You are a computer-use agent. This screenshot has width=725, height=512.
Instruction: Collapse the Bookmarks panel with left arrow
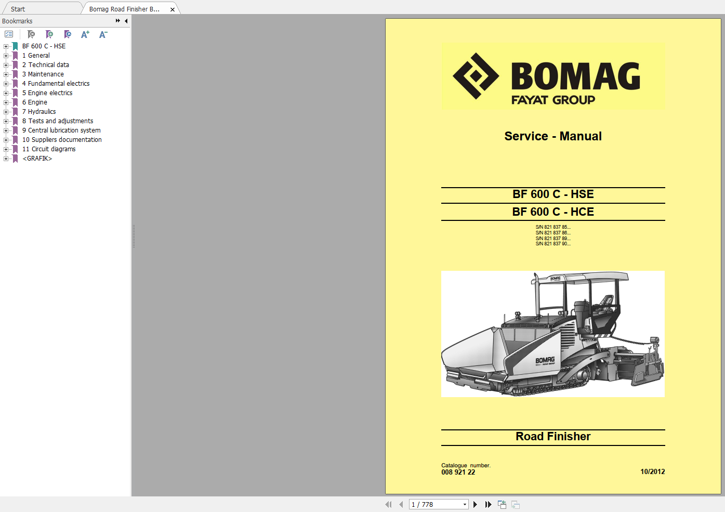tap(126, 21)
